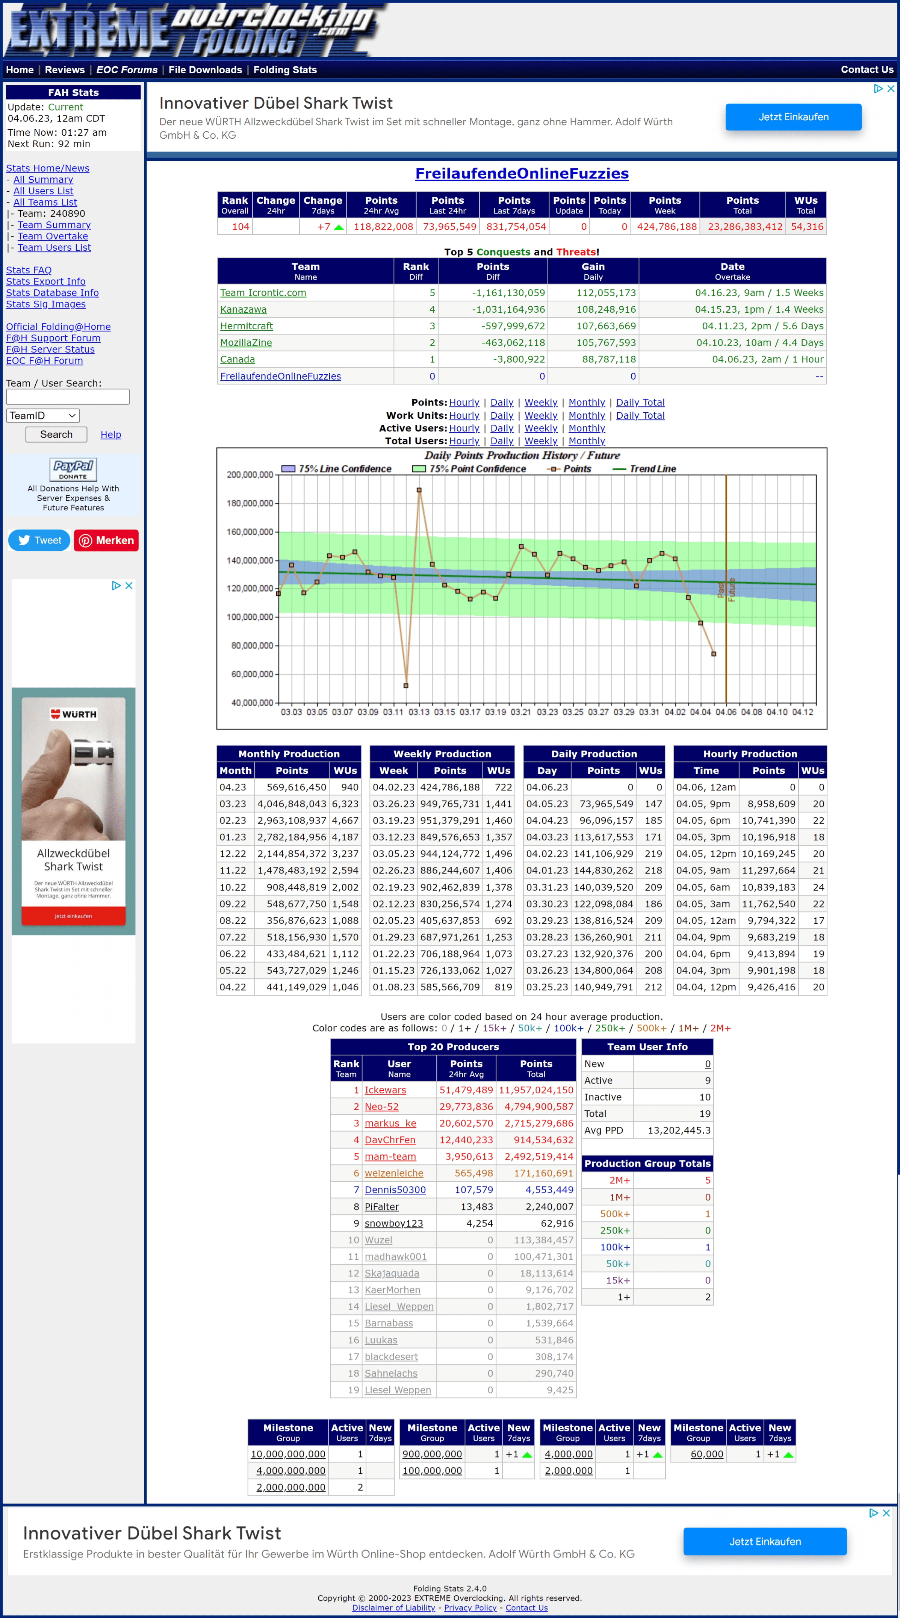Viewport: 900px width, 1618px height.
Task: Open the Canada team link
Action: (237, 359)
